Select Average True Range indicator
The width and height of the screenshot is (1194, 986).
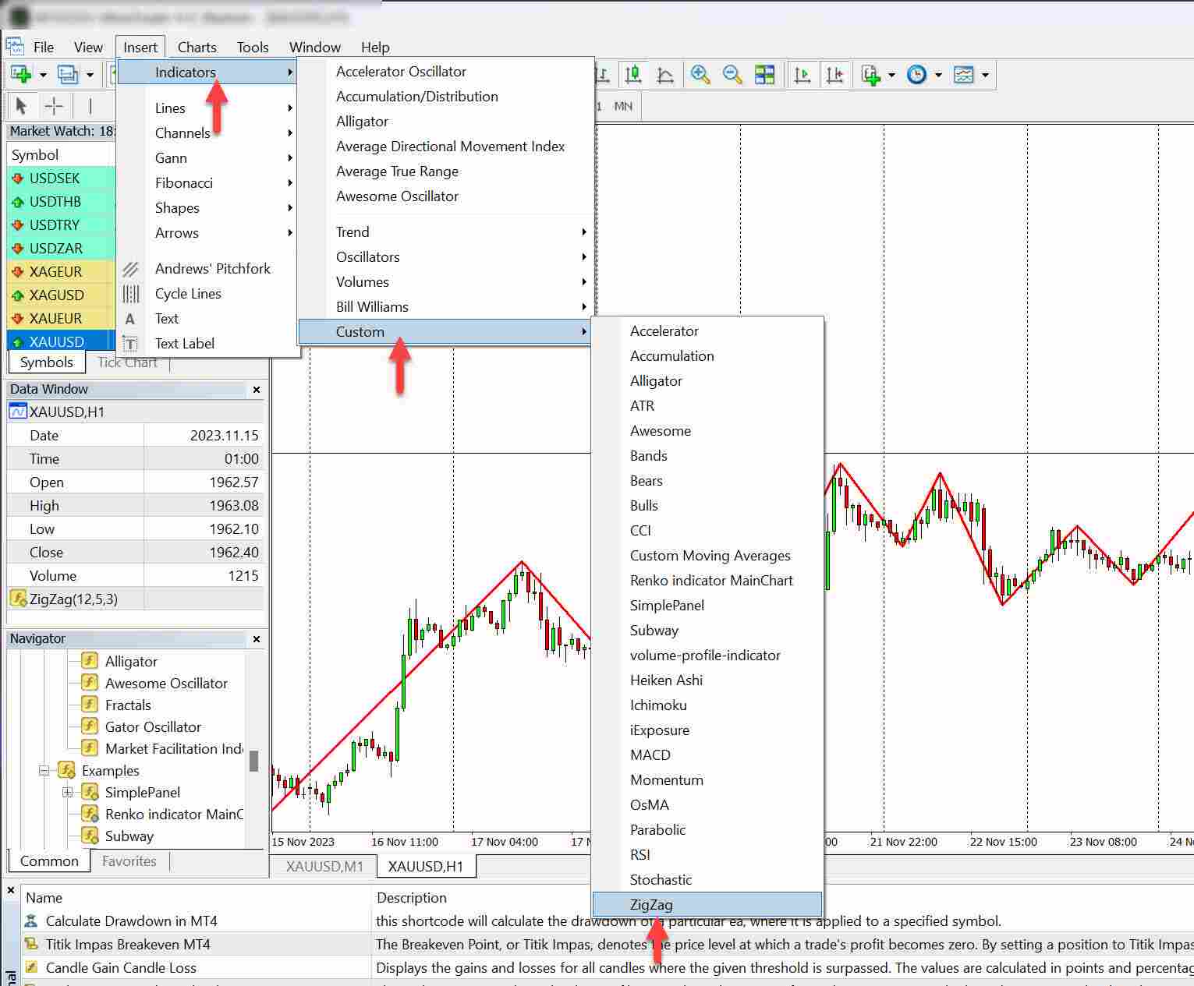[x=447, y=171]
